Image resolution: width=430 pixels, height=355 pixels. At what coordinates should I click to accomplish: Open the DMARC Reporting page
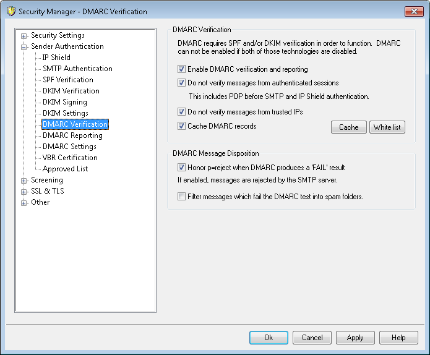coord(72,135)
